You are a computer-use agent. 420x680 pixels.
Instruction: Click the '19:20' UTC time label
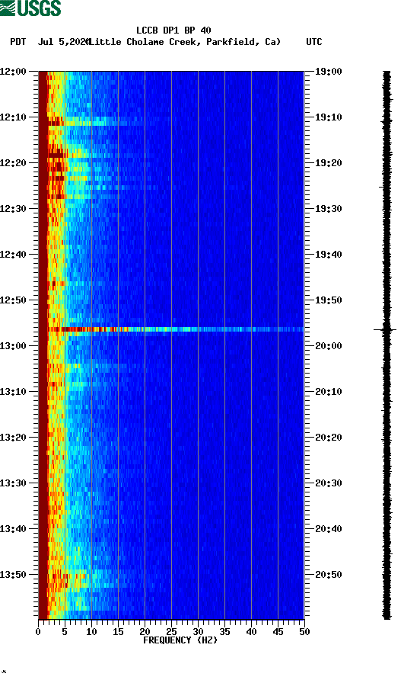[328, 162]
